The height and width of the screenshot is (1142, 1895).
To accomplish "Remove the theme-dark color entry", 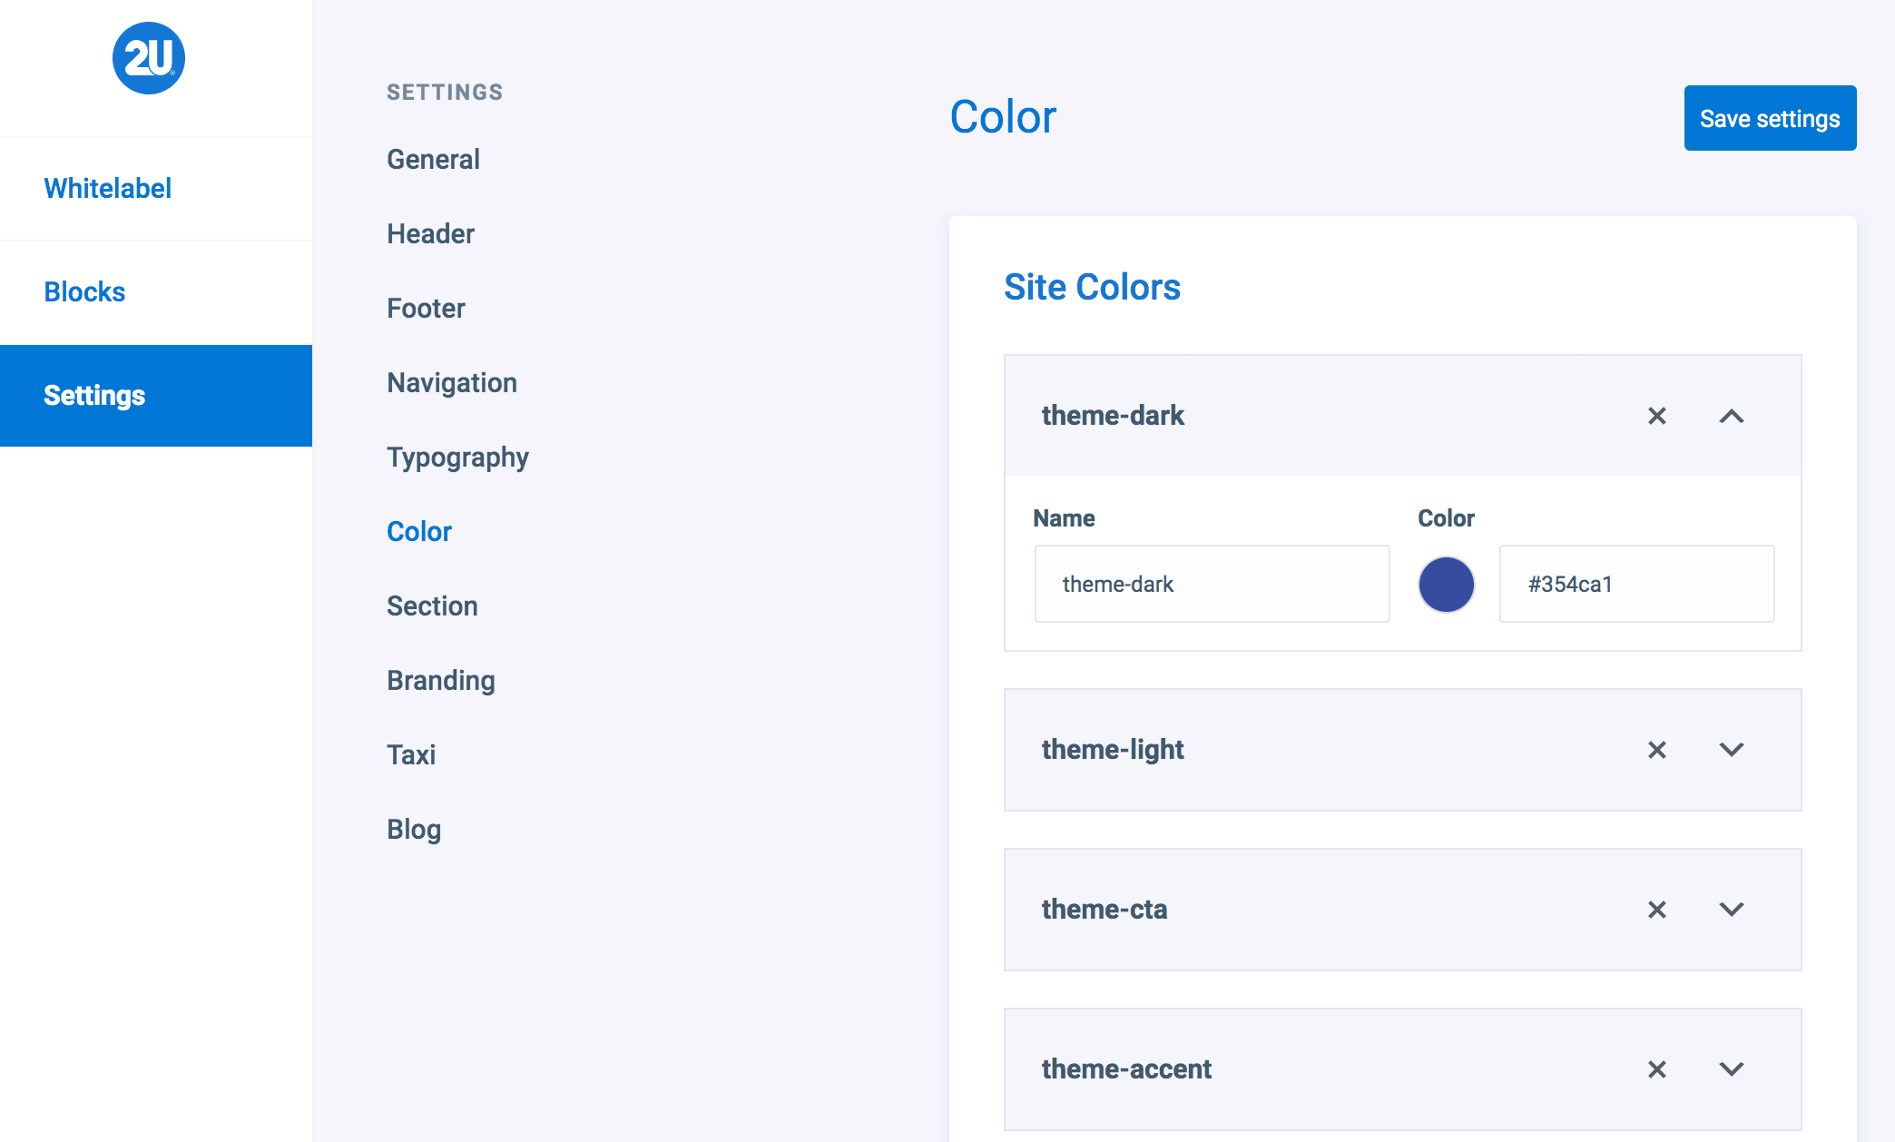I will pos(1656,416).
